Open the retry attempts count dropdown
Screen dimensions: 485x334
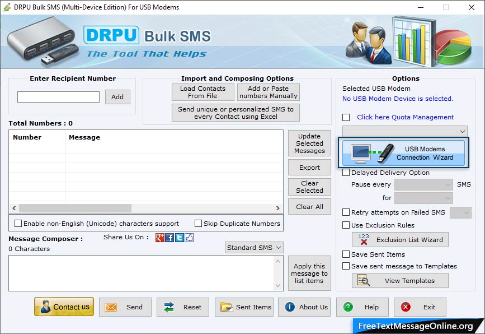pos(460,212)
